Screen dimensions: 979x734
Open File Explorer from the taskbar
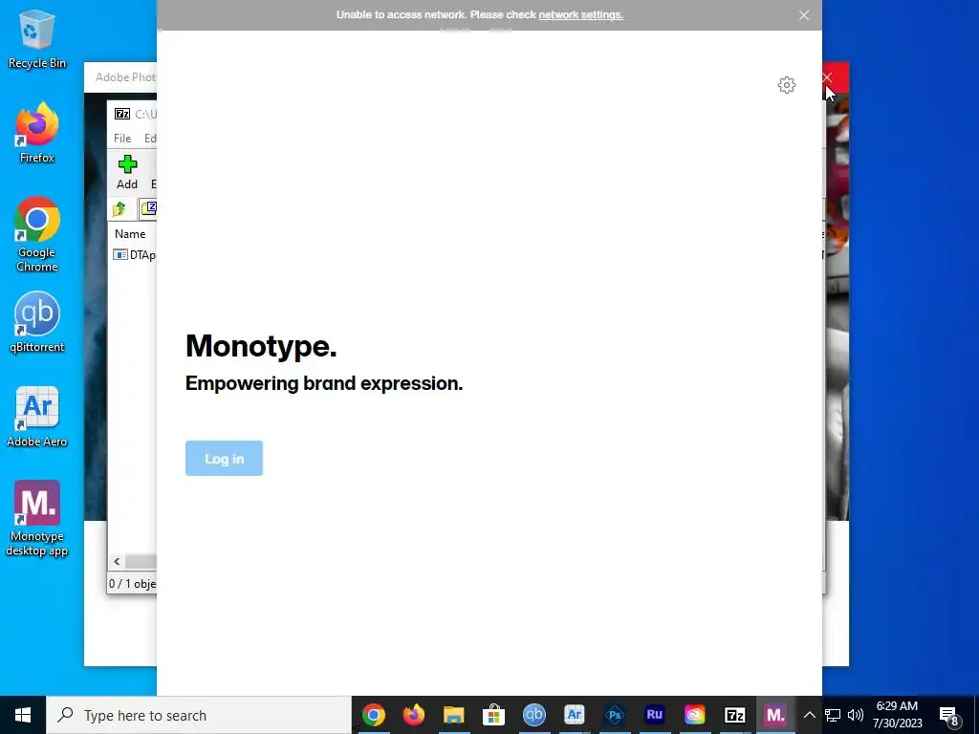click(x=454, y=715)
